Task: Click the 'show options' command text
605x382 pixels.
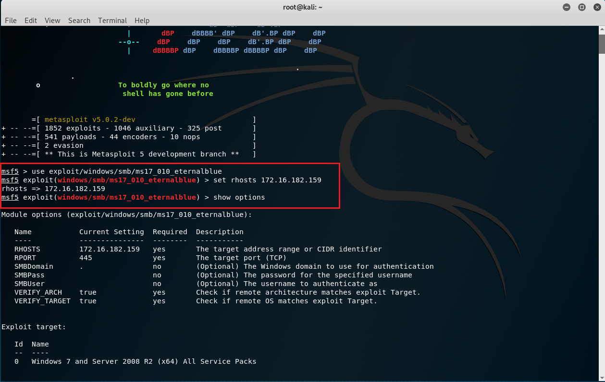Action: [239, 197]
